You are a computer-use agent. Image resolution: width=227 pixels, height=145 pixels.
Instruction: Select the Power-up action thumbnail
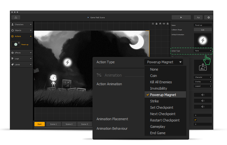pos(16,44)
